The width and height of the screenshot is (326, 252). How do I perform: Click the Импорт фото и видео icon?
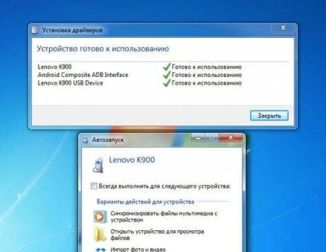100,250
